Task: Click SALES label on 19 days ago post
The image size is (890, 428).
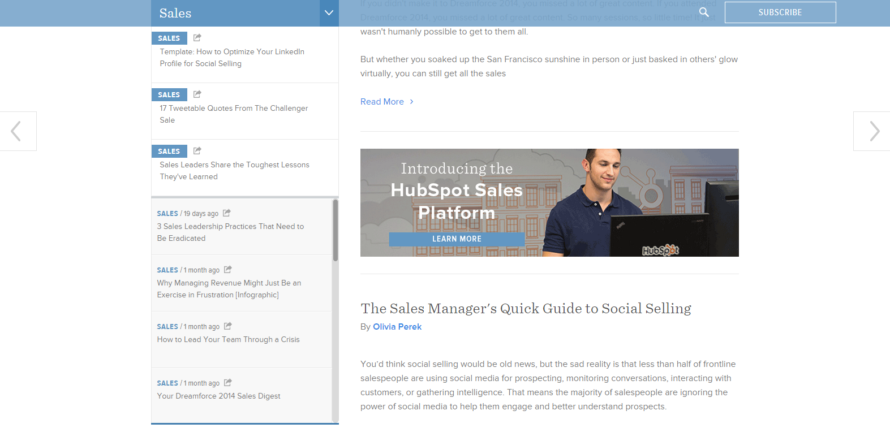Action: pyautogui.click(x=167, y=214)
